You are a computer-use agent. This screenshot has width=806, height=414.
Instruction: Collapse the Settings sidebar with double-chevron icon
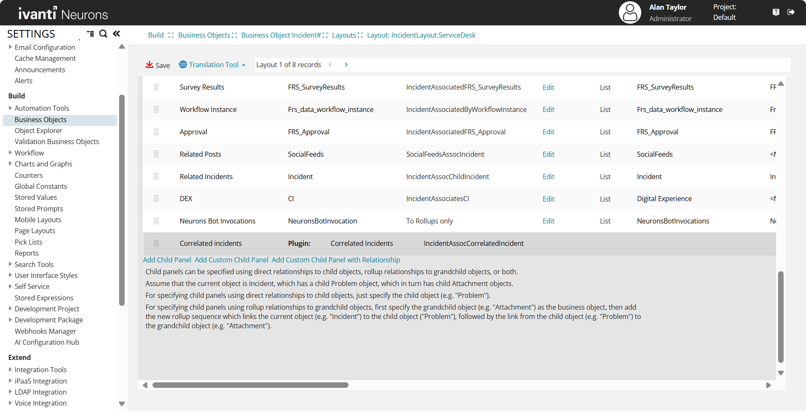[117, 34]
